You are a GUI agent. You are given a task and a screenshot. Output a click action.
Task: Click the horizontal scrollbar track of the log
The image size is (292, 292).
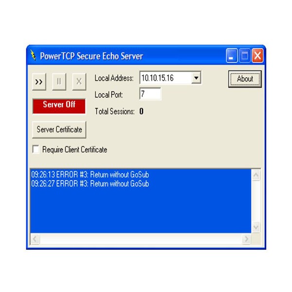pyautogui.click(x=141, y=239)
